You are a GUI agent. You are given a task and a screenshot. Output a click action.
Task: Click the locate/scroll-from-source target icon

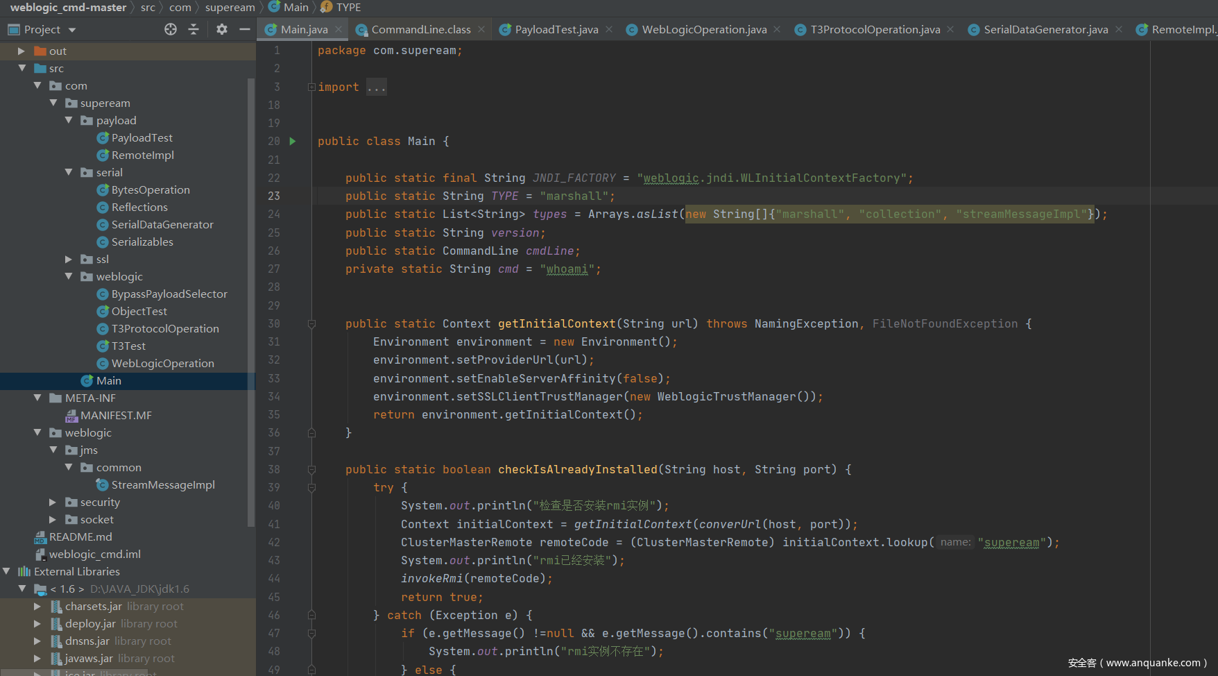171,29
